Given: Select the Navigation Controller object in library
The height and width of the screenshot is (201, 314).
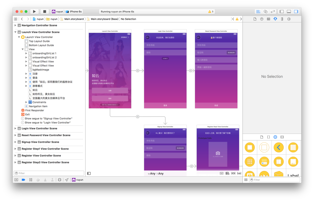Looking at the screenshot, I should click(279, 148).
